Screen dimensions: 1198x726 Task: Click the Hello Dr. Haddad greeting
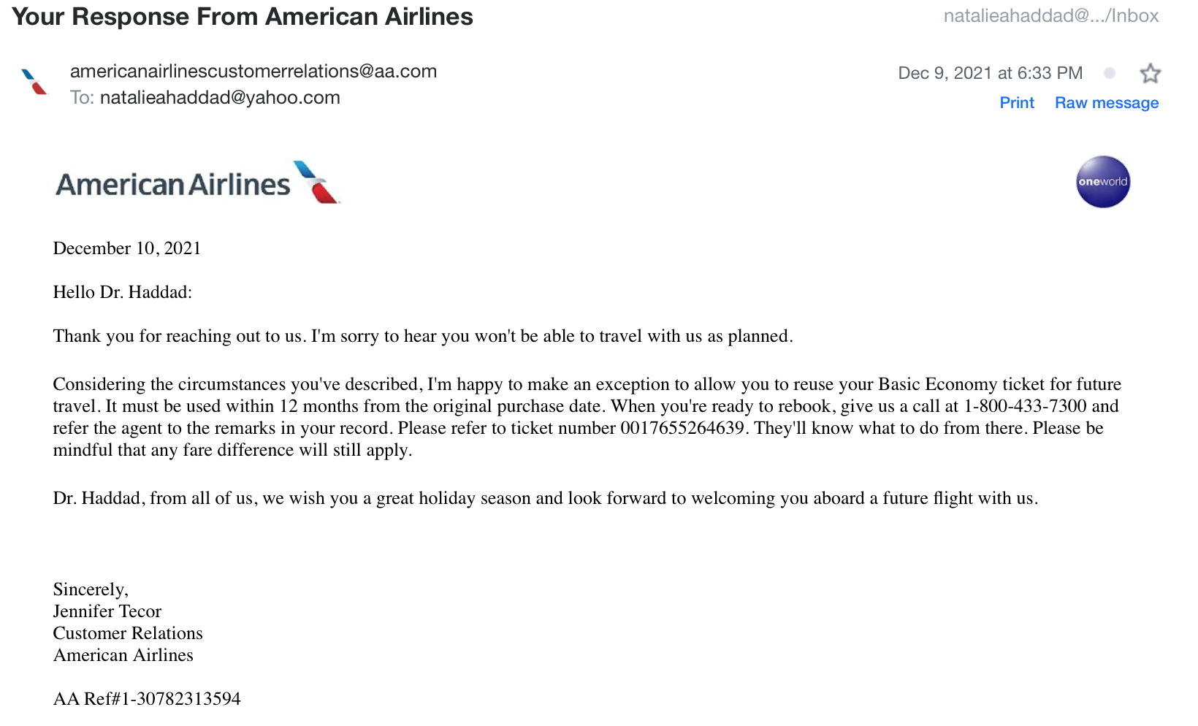click(x=123, y=292)
